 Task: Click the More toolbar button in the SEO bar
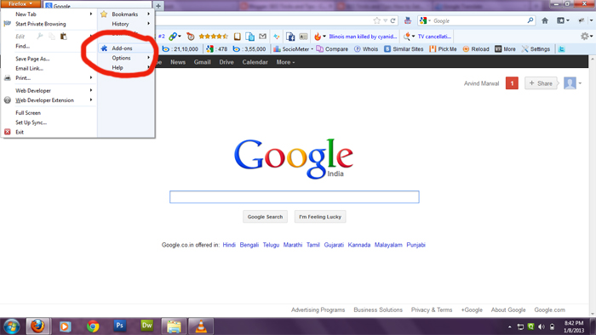pyautogui.click(x=505, y=49)
